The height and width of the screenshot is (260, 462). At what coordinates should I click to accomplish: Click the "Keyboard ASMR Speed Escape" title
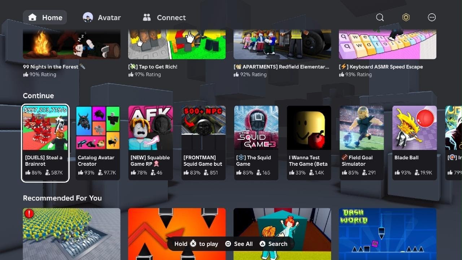[381, 67]
